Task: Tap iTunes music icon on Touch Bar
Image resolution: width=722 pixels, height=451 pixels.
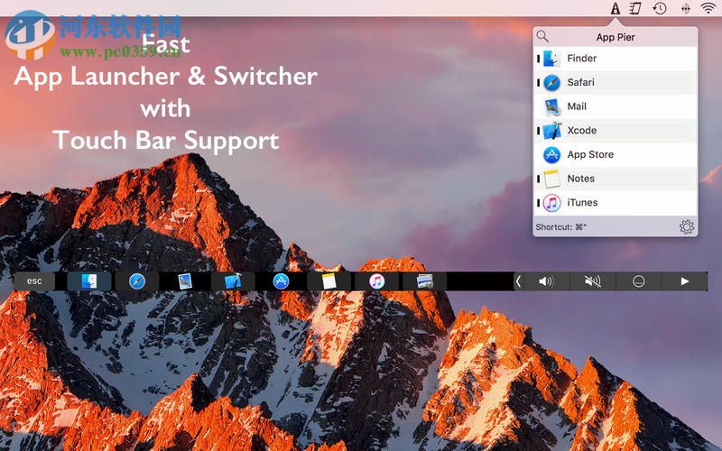Action: (x=376, y=281)
